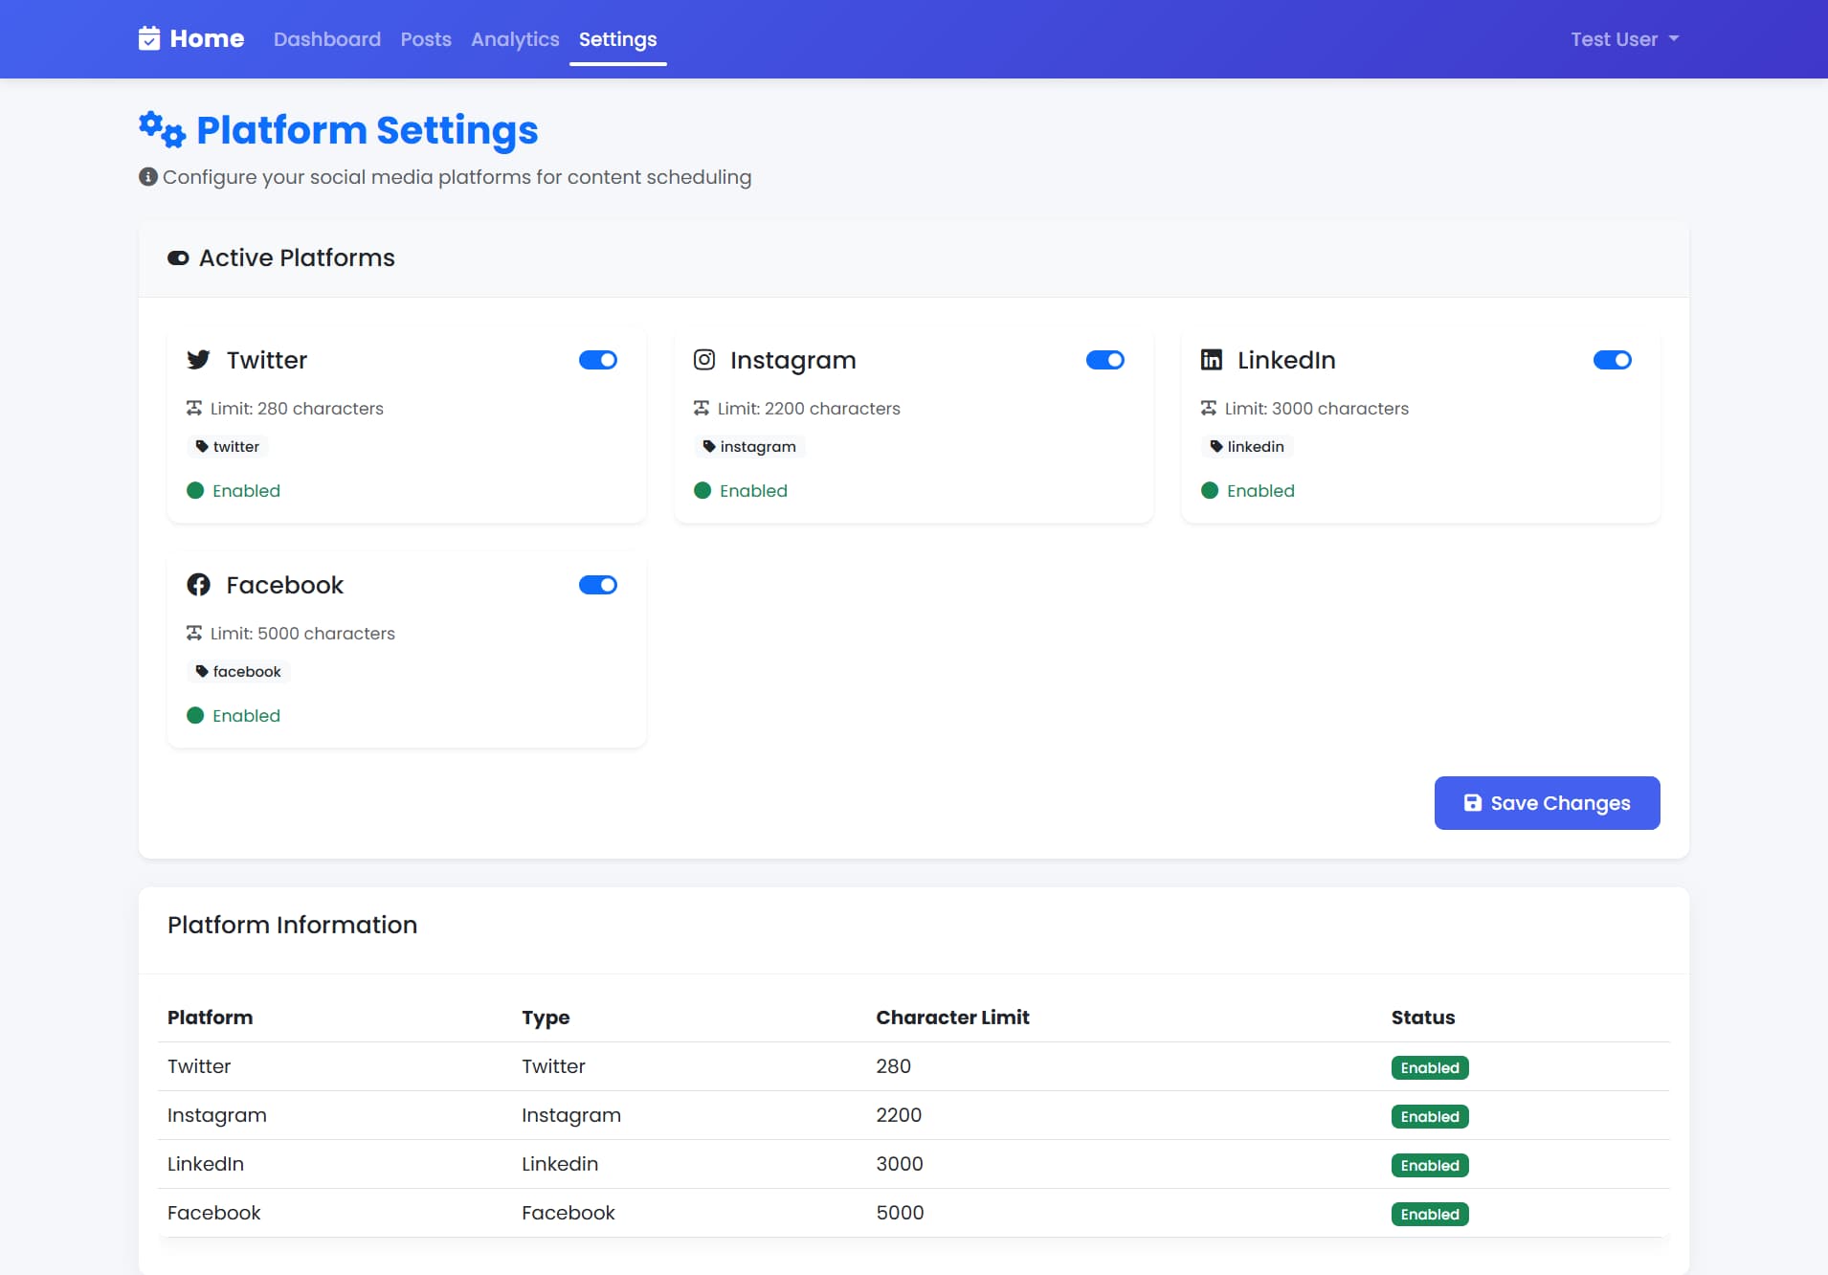Disable the Twitter platform toggle
This screenshot has height=1275, width=1828.
[598, 360]
